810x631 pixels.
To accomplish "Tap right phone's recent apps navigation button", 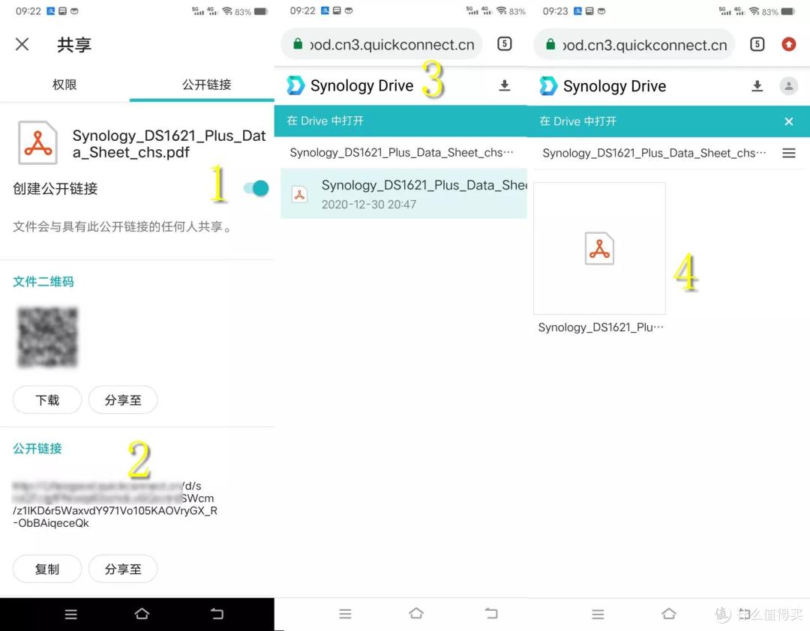I will pyautogui.click(x=598, y=614).
